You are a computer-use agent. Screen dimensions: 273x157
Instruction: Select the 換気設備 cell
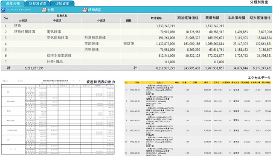pyautogui.click(x=92, y=50)
